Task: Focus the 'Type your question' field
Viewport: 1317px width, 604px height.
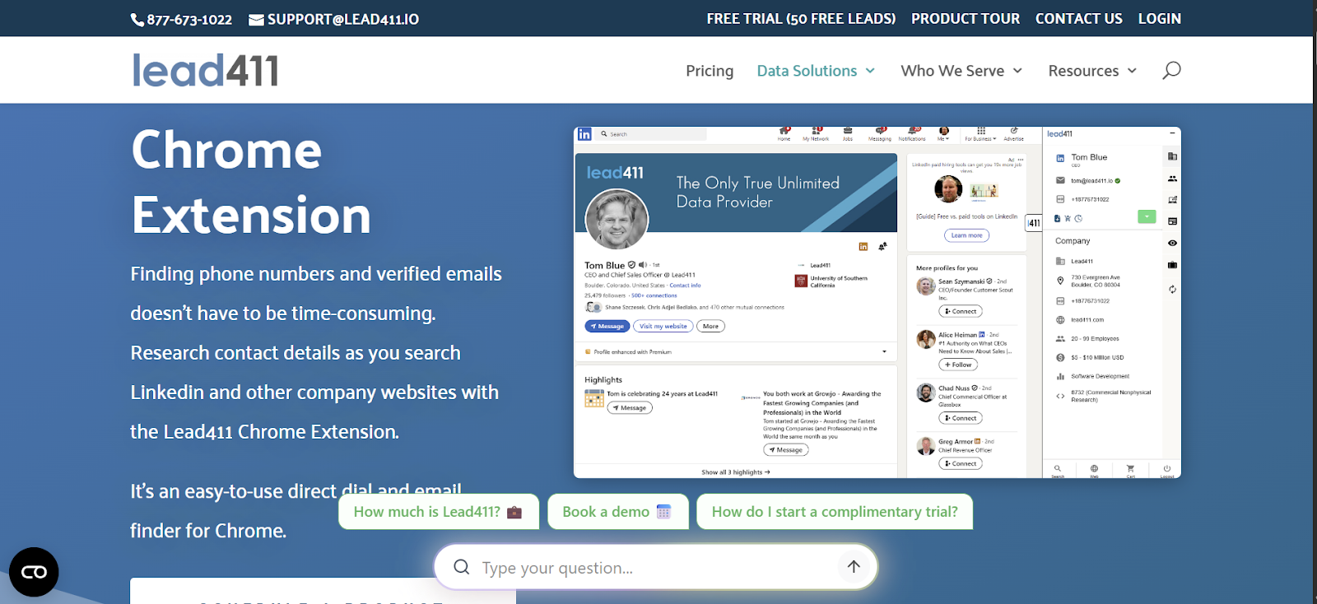Action: 654,567
